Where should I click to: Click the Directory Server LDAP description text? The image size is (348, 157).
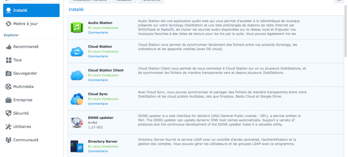tap(217, 142)
